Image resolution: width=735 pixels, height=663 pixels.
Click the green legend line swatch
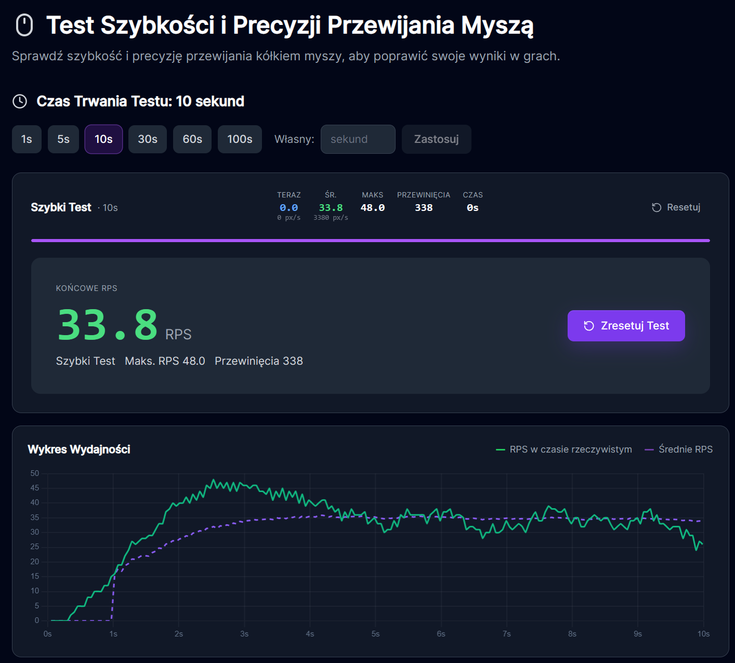[501, 449]
